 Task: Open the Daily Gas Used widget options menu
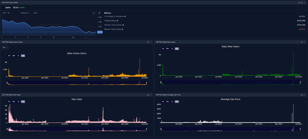tap(150, 95)
